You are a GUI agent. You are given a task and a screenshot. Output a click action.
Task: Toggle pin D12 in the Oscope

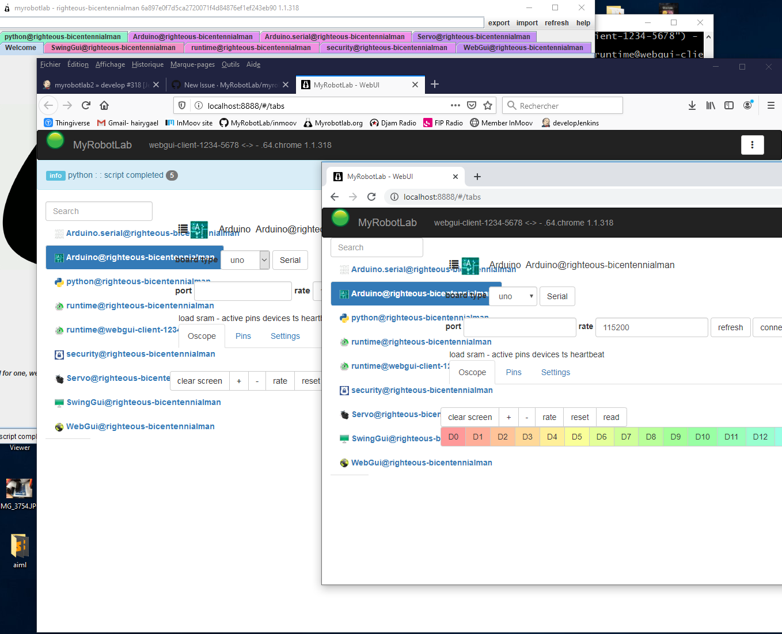click(x=760, y=437)
